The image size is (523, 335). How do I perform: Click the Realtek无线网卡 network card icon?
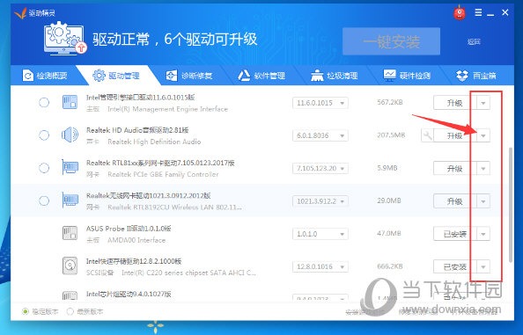tap(70, 200)
